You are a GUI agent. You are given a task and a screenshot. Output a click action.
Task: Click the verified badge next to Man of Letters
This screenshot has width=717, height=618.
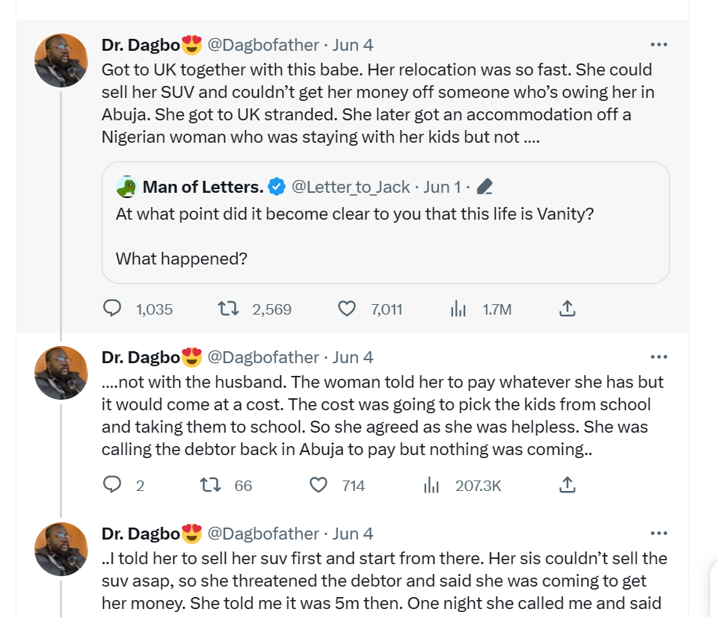276,187
